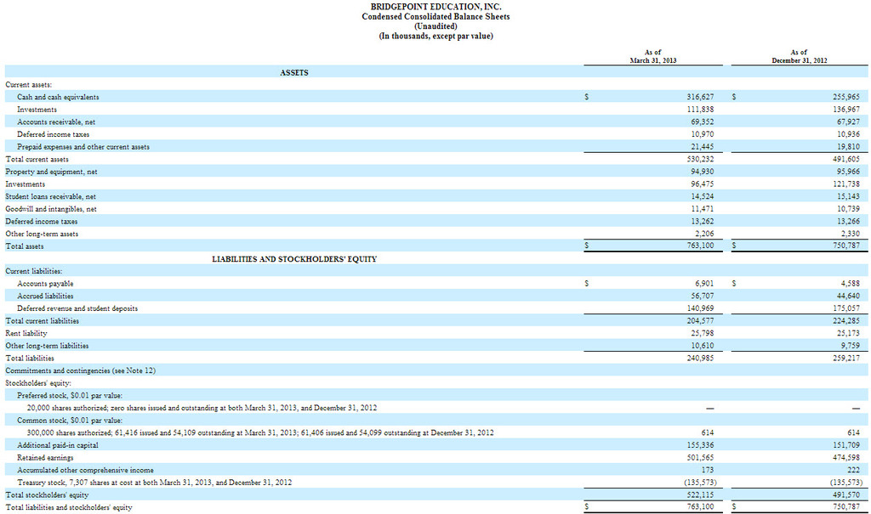The image size is (871, 514).
Task: Click the cash value 316,627
Action: (x=701, y=97)
